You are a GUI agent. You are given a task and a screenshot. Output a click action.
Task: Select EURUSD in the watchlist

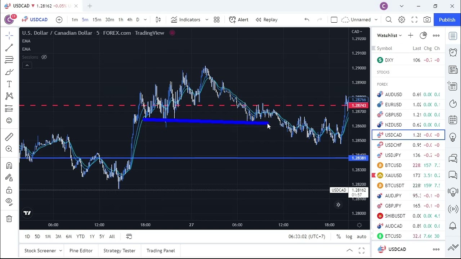408,105
